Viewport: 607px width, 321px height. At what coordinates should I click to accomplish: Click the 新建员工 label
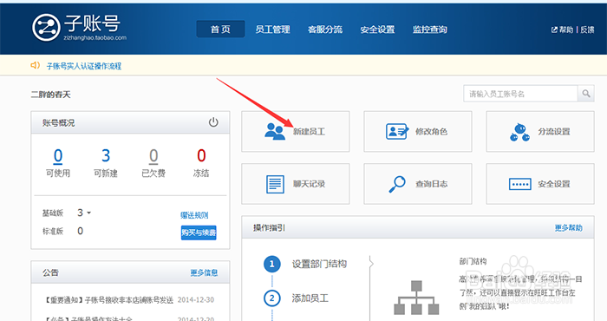[309, 132]
